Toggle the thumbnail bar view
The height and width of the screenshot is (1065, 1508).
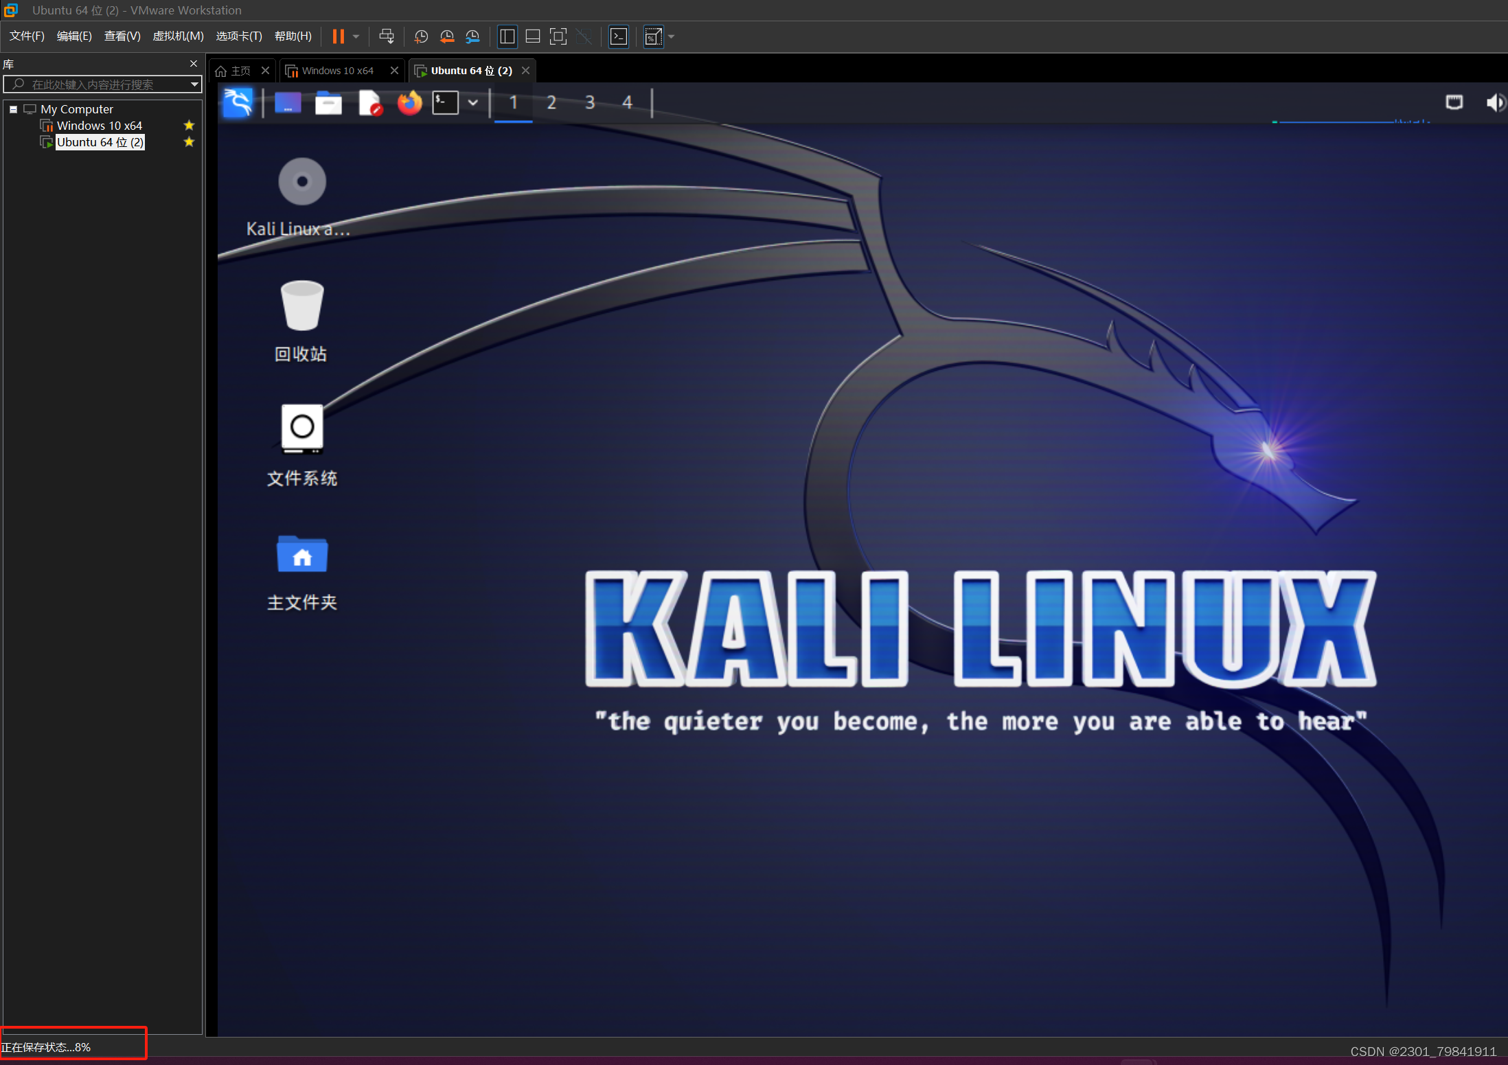point(533,36)
